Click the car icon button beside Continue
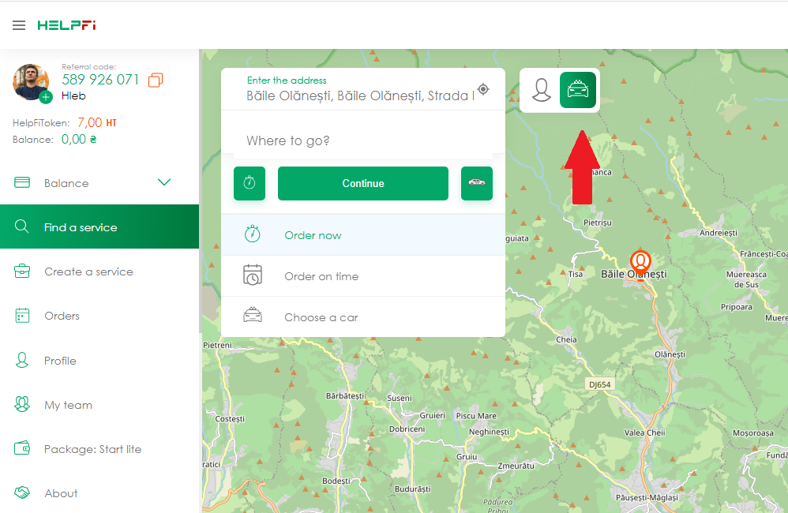The width and height of the screenshot is (788, 513). [x=477, y=183]
